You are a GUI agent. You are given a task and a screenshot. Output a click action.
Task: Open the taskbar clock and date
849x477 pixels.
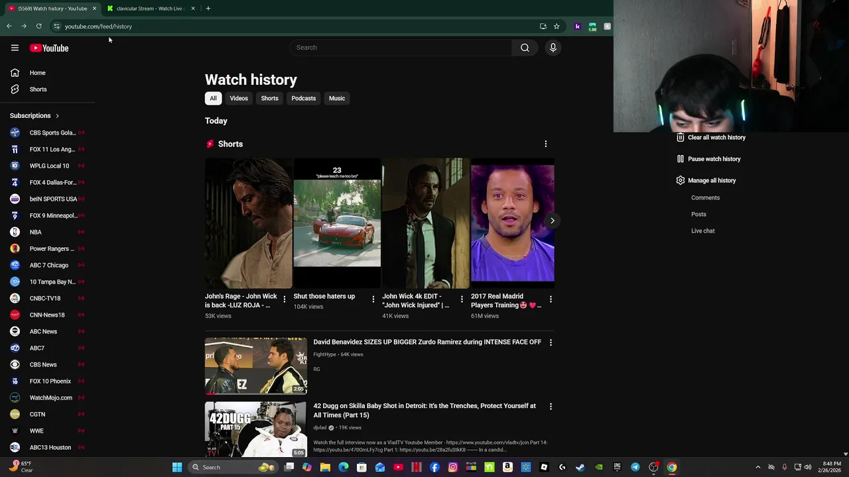(x=832, y=467)
